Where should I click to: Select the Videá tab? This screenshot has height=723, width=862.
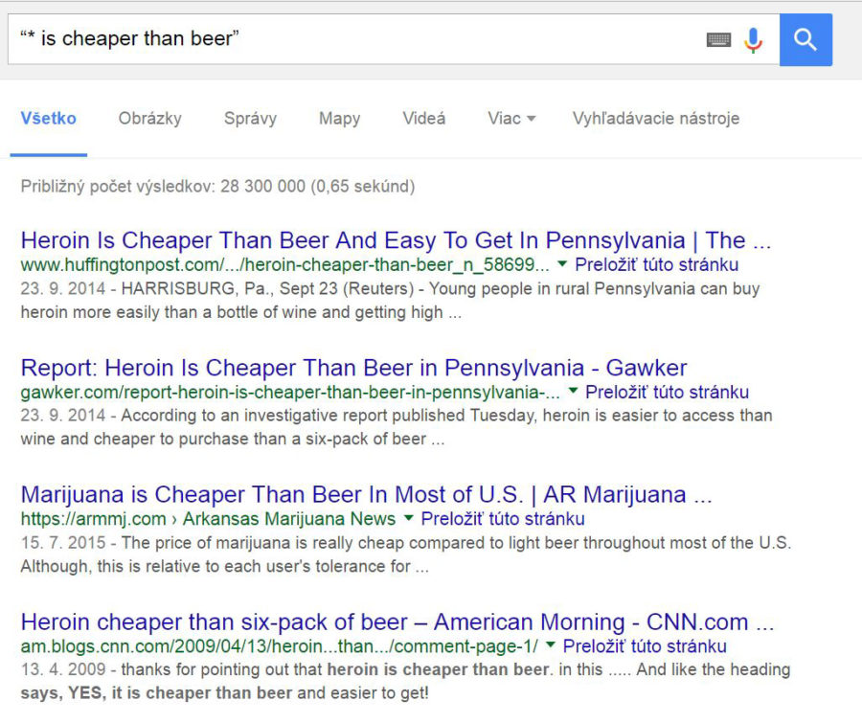point(424,118)
